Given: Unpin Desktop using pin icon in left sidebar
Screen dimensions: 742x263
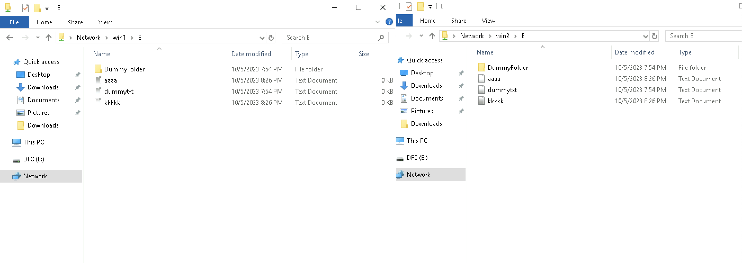Looking at the screenshot, I should tap(78, 75).
